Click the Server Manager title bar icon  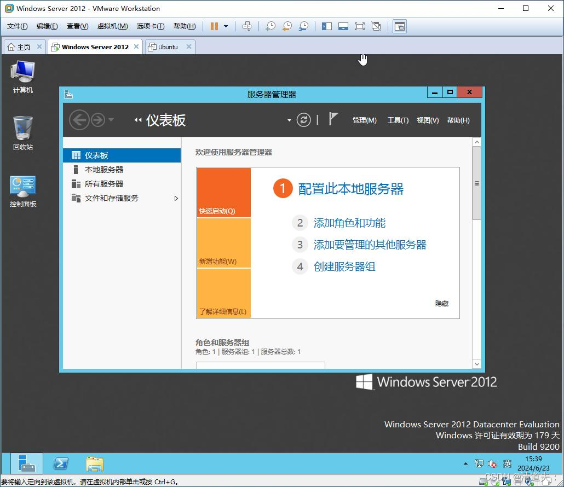pyautogui.click(x=68, y=94)
